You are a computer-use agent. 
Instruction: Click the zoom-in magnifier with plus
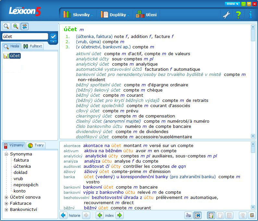[x=16, y=26]
